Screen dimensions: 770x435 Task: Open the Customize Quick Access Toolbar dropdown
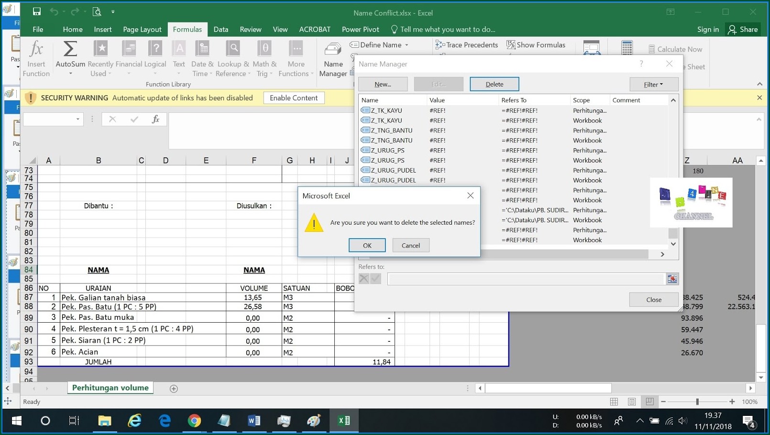coord(113,12)
